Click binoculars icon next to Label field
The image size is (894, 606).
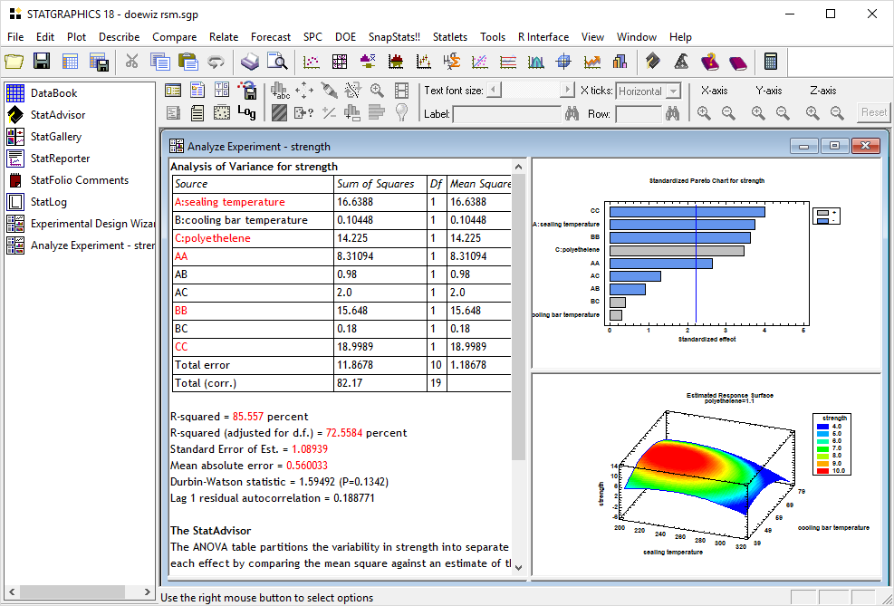[572, 113]
